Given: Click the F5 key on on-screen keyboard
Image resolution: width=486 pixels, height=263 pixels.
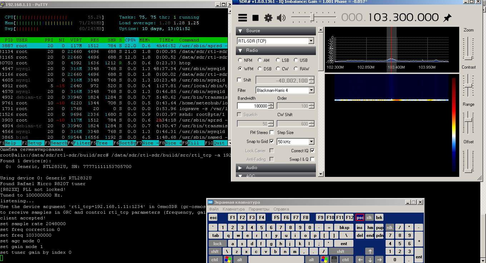Looking at the screenshot, I should 277,217.
